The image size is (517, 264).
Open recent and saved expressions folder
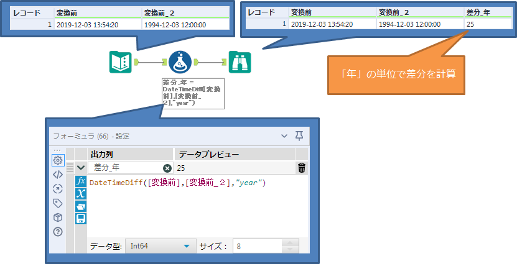(x=81, y=206)
